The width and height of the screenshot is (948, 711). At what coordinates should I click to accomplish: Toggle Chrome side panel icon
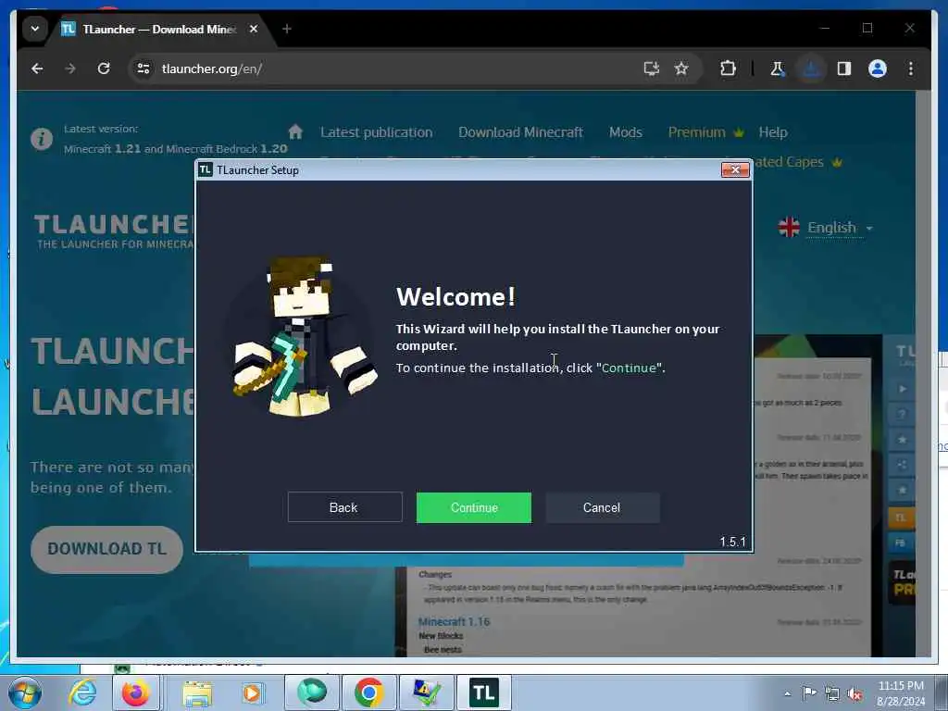(844, 69)
